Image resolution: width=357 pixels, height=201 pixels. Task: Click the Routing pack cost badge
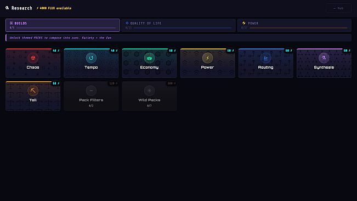point(288,51)
